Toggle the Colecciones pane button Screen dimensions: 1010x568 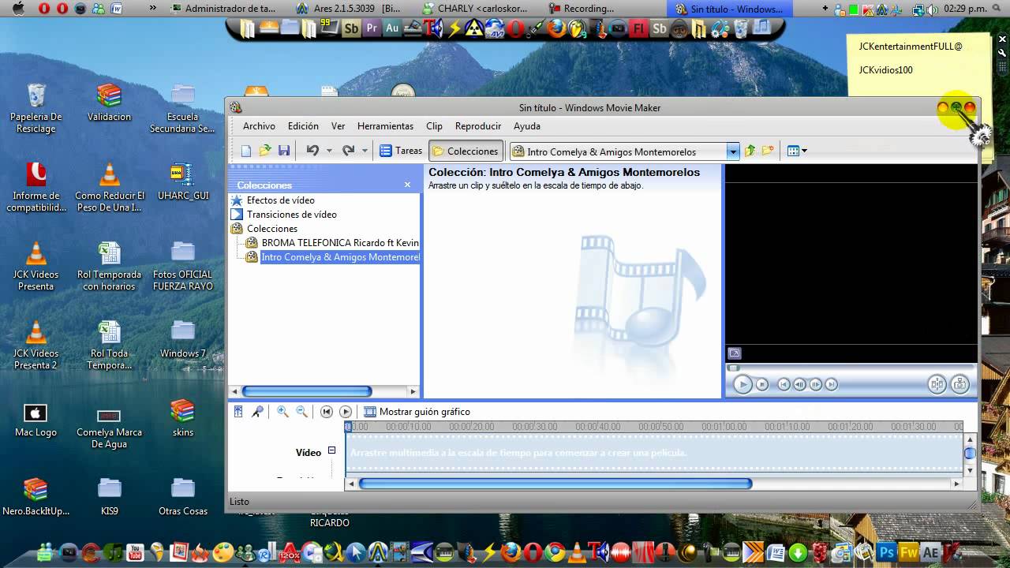(x=466, y=151)
